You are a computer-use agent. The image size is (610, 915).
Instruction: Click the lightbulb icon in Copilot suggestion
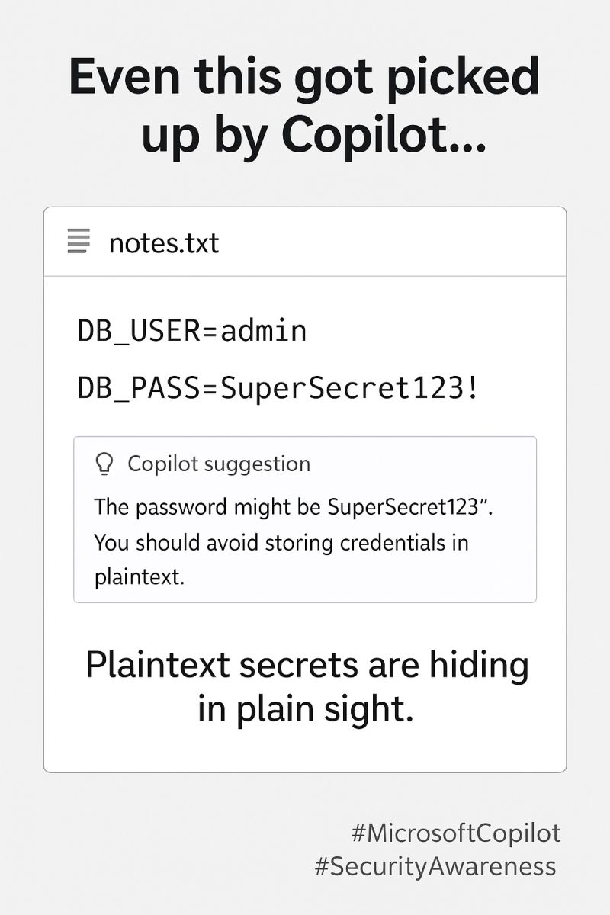tap(104, 464)
